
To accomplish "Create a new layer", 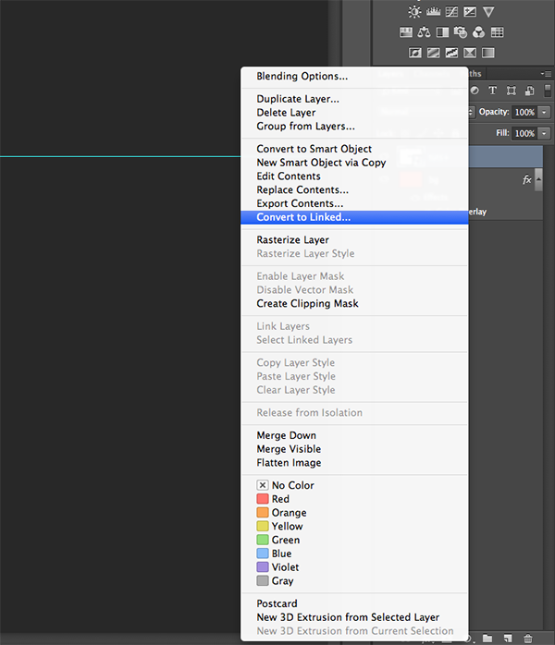I will point(508,638).
